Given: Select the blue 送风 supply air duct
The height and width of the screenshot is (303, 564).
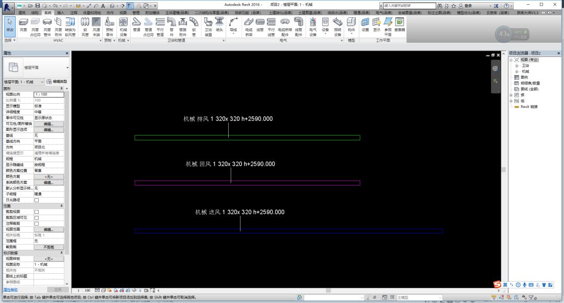Looking at the screenshot, I should click(x=288, y=231).
